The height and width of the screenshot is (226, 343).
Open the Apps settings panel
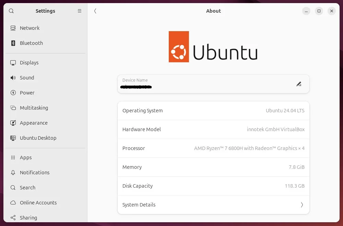click(45, 158)
